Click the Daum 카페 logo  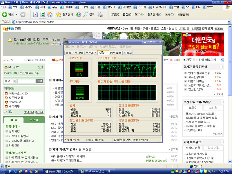tap(12, 28)
